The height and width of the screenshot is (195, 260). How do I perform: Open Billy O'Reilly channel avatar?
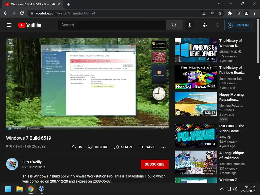(12, 164)
